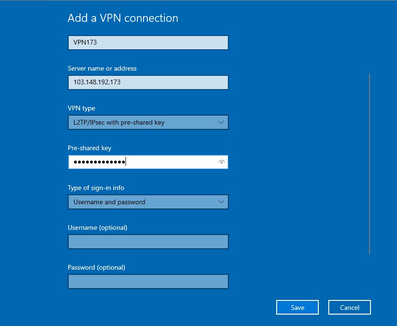Click the Username (optional) input box
Image resolution: width=397 pixels, height=326 pixels.
click(148, 242)
